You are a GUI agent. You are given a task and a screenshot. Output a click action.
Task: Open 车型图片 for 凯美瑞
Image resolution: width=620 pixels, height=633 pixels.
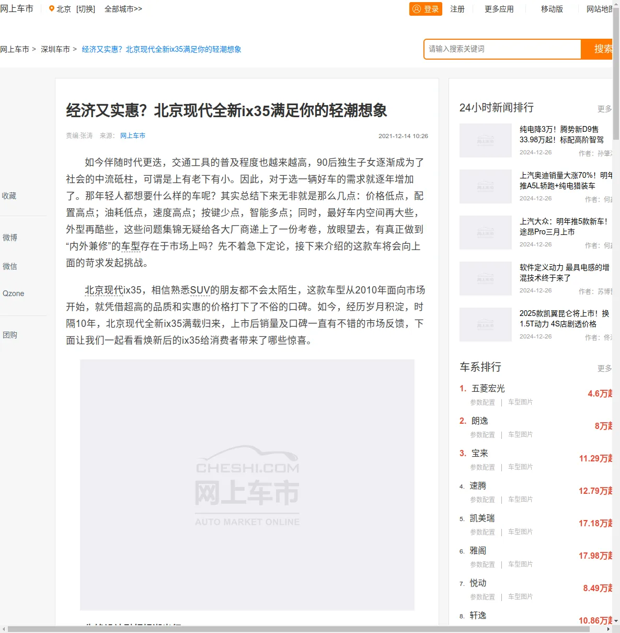521,532
